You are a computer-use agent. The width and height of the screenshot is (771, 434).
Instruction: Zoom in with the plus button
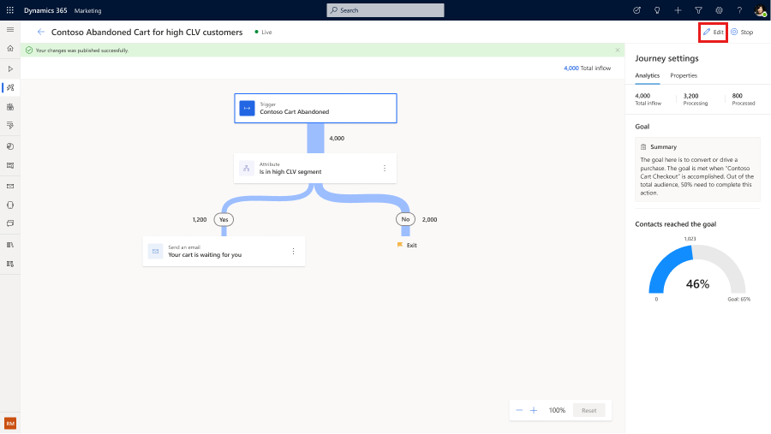tap(534, 410)
